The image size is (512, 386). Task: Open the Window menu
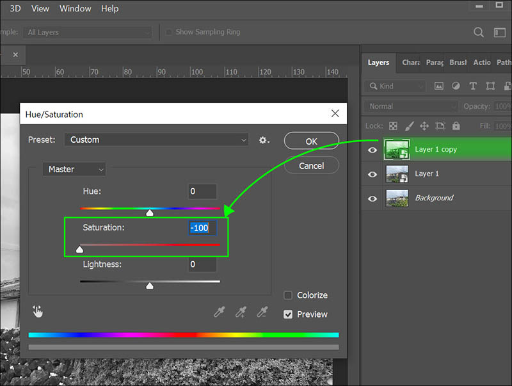(75, 8)
